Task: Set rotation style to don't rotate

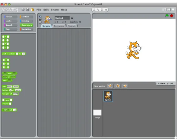Action: tap(40, 22)
